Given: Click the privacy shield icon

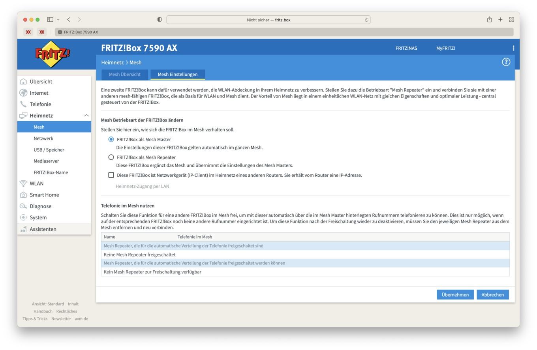Looking at the screenshot, I should pos(160,20).
